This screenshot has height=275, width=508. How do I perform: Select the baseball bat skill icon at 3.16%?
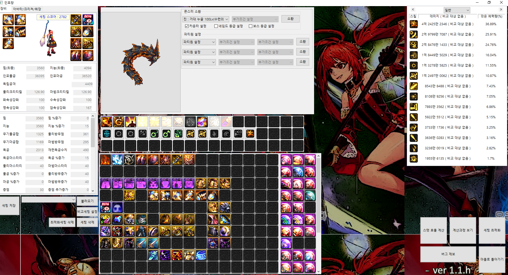pyautogui.click(x=413, y=138)
